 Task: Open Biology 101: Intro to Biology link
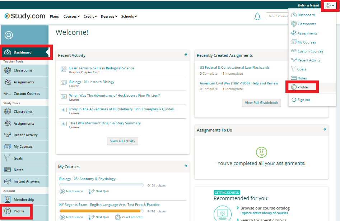(92, 82)
